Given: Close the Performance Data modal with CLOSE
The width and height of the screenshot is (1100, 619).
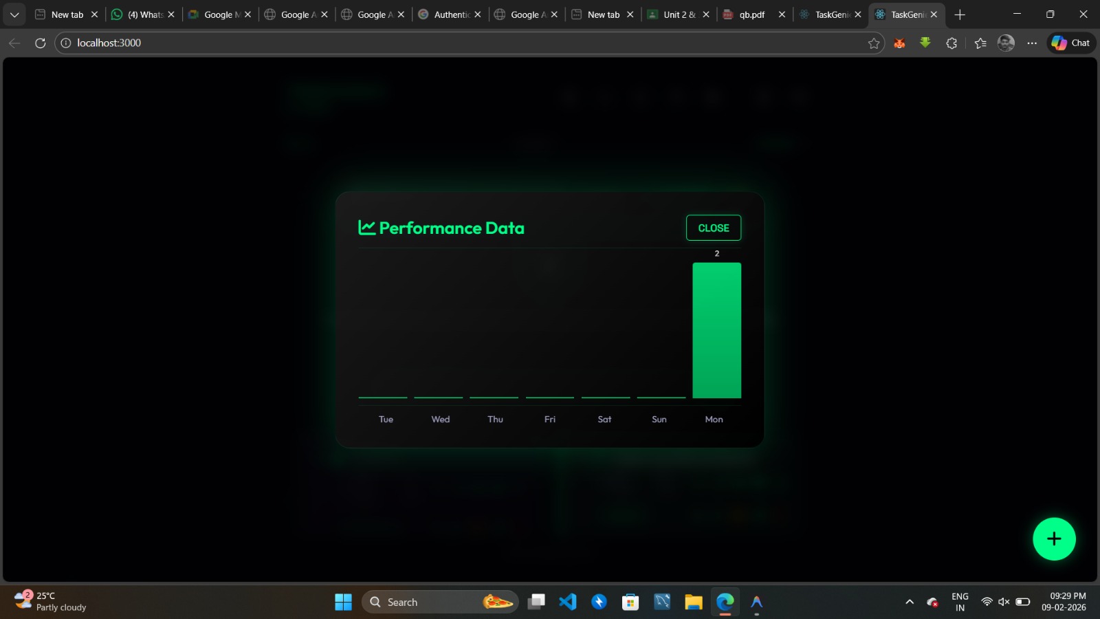Looking at the screenshot, I should pyautogui.click(x=714, y=228).
